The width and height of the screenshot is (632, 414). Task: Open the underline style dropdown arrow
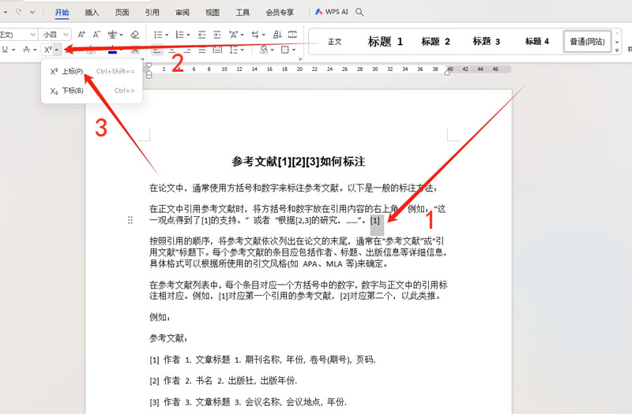pyautogui.click(x=13, y=50)
